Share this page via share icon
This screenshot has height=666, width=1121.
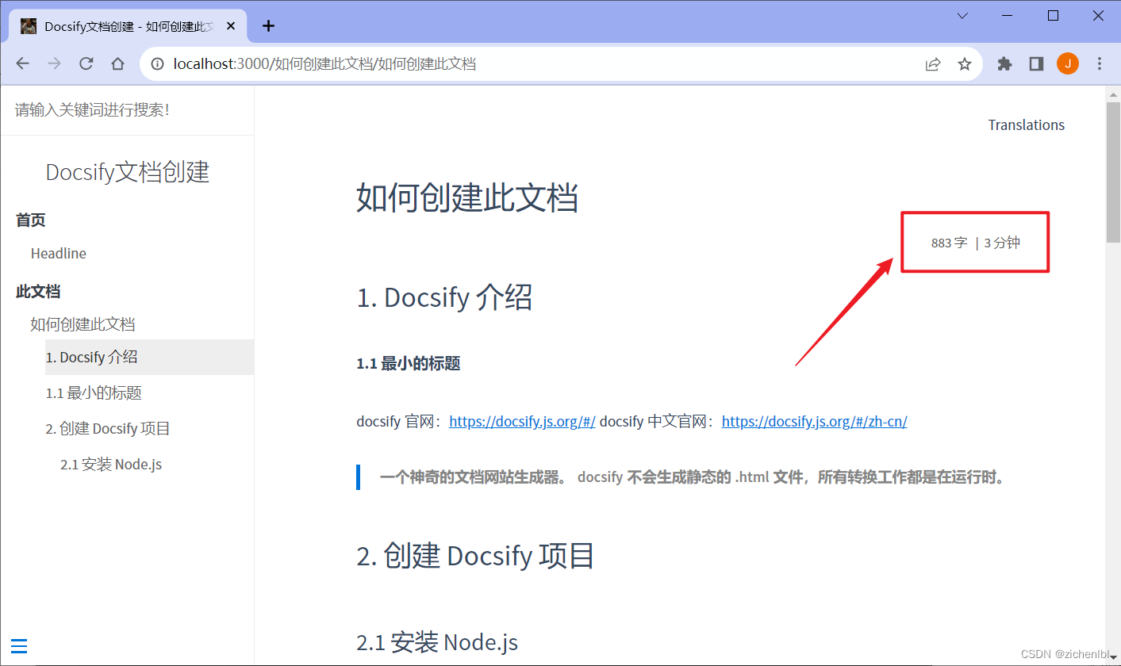point(933,64)
